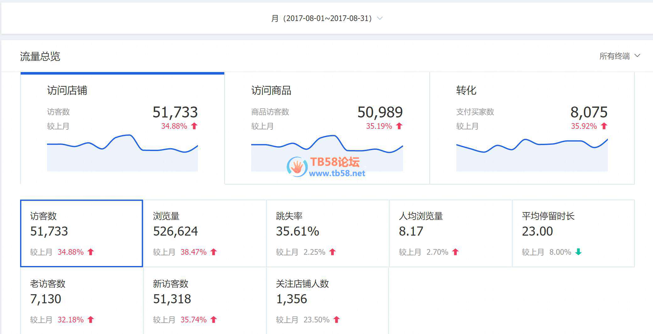Click the up arrow beside 23.50%

coord(337,320)
